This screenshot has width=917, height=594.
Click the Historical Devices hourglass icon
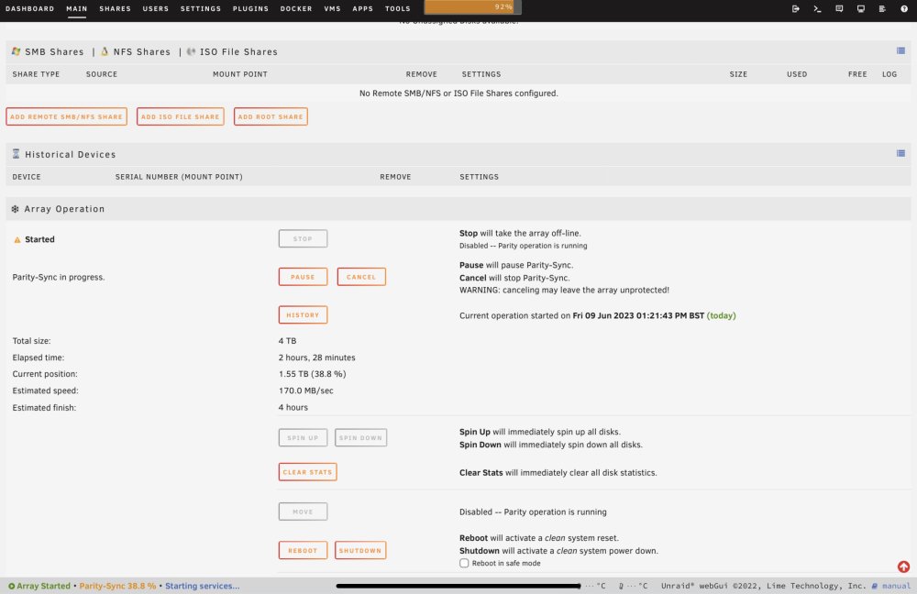point(16,154)
